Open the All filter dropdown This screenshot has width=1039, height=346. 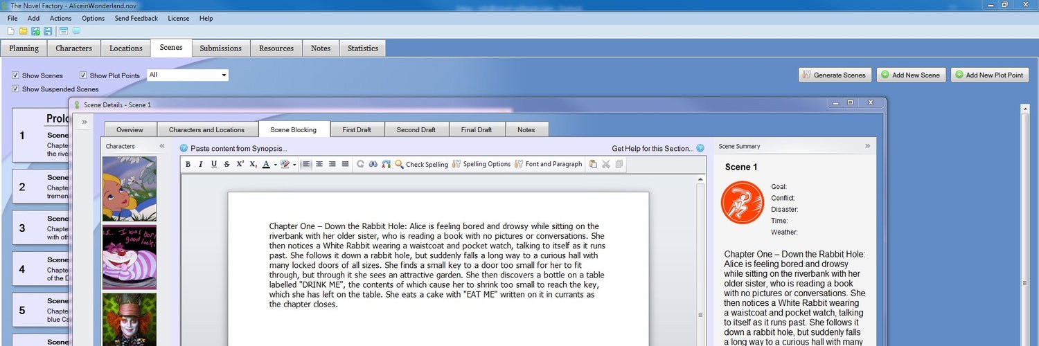pos(224,75)
